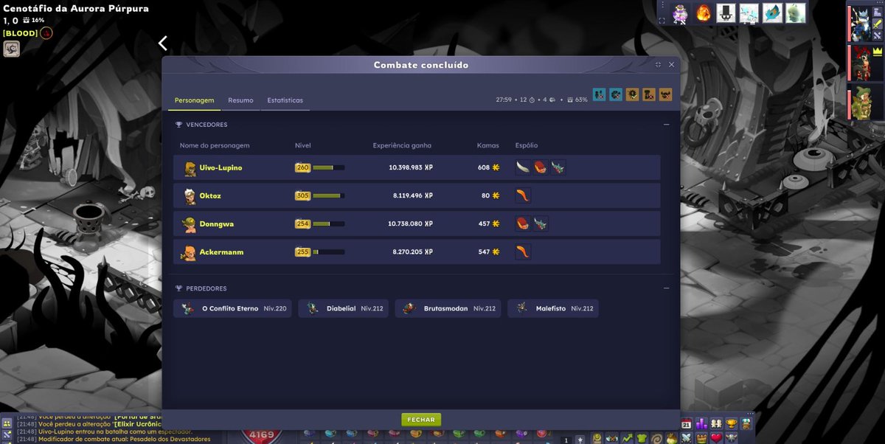Screen dimensions: 885x444
Task: Click the crossed-out wings icon in bottom bar
Action: [611, 439]
